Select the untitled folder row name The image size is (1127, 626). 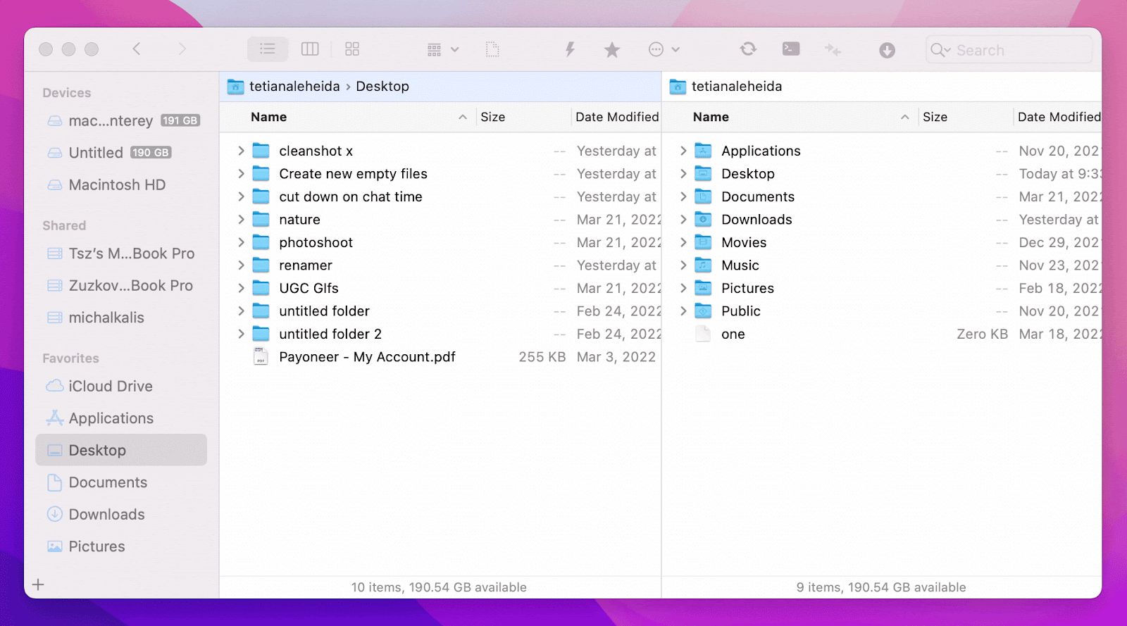point(324,311)
